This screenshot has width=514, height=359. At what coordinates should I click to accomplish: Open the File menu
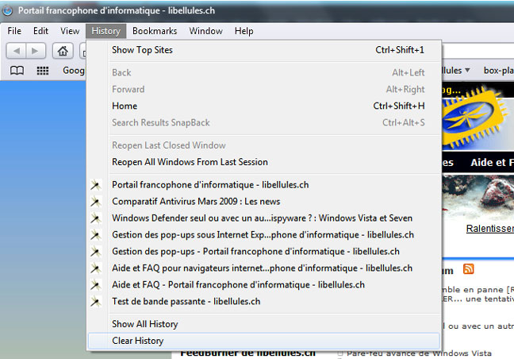(14, 31)
